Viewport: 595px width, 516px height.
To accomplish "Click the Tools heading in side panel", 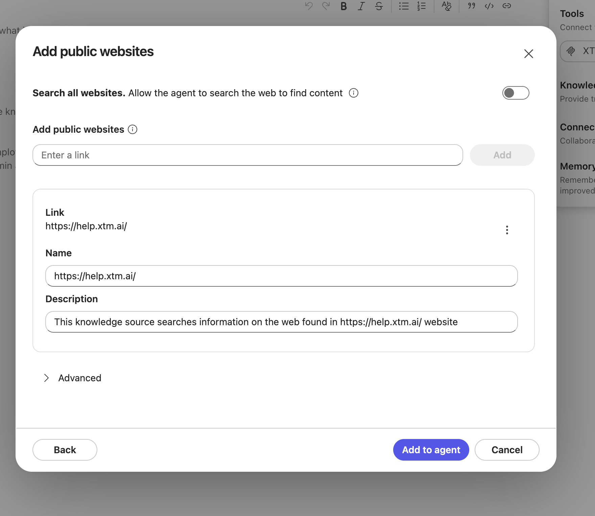I will click(x=572, y=14).
